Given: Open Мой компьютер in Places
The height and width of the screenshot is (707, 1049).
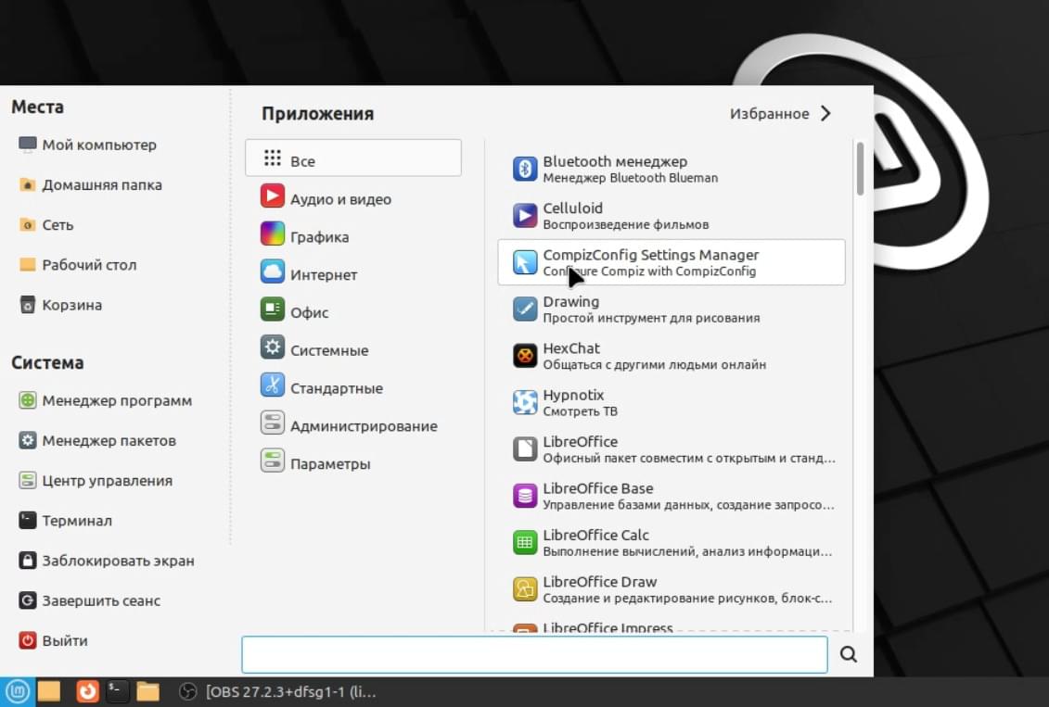Looking at the screenshot, I should 87,145.
